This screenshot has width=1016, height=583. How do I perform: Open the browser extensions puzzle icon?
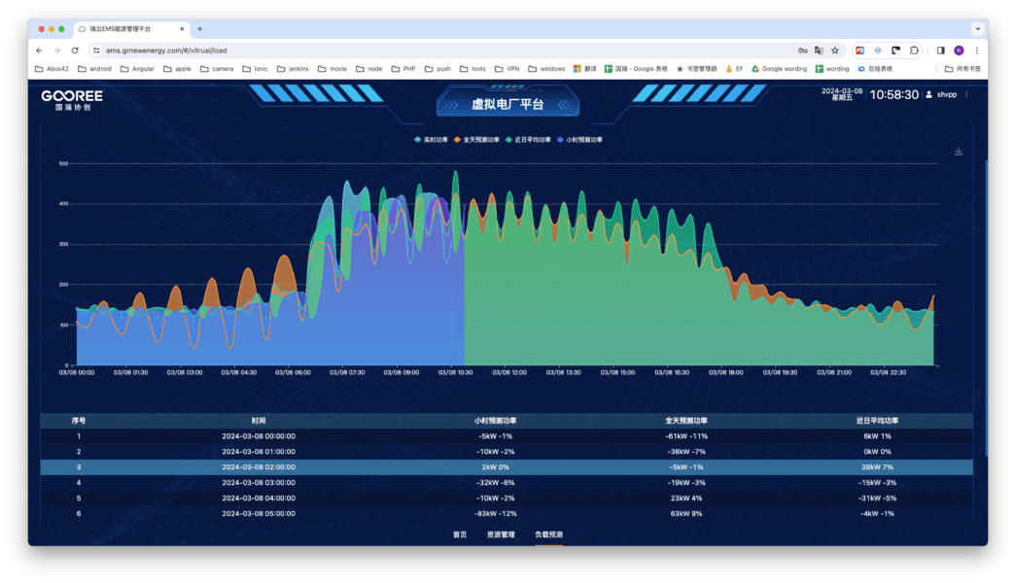(914, 50)
